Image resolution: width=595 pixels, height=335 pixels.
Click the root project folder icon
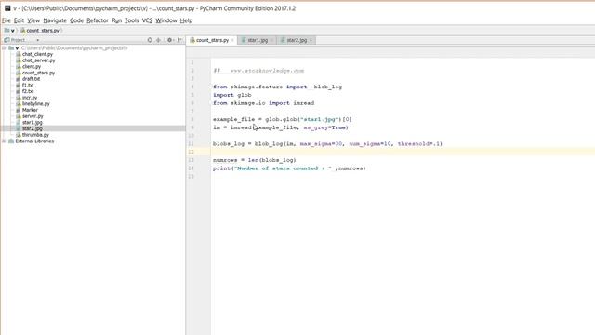tap(11, 48)
